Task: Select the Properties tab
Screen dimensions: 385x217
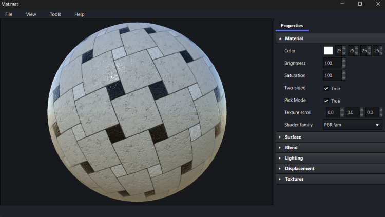Action: point(292,26)
